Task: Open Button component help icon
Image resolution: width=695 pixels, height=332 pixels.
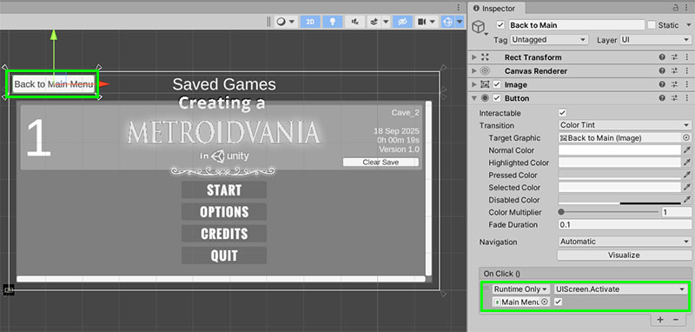Action: coord(662,98)
